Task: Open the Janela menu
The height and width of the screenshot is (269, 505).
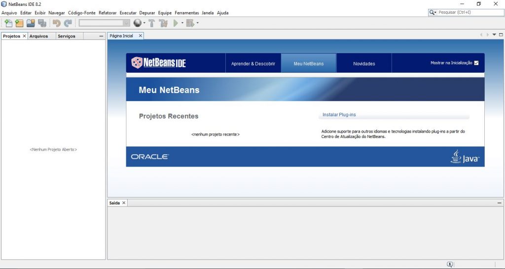Action: (x=208, y=13)
